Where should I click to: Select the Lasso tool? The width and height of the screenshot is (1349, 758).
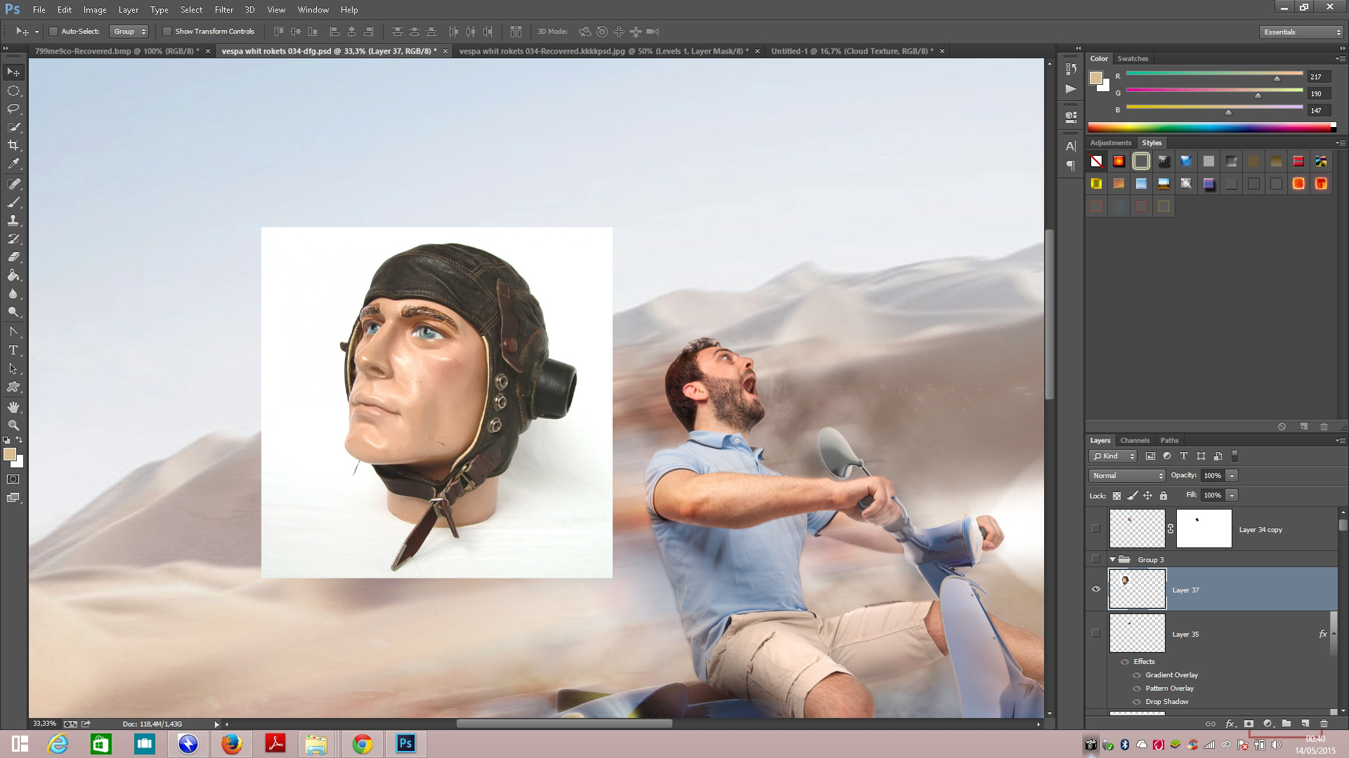(13, 109)
